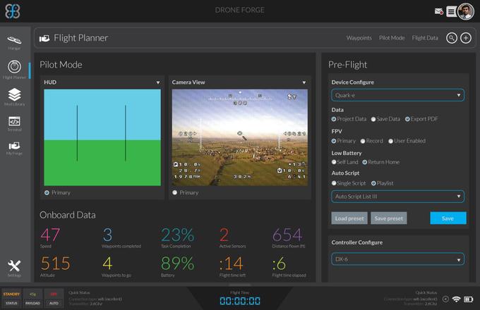Open the Flight Data tab
Screen dimensions: 480x310
click(424, 38)
